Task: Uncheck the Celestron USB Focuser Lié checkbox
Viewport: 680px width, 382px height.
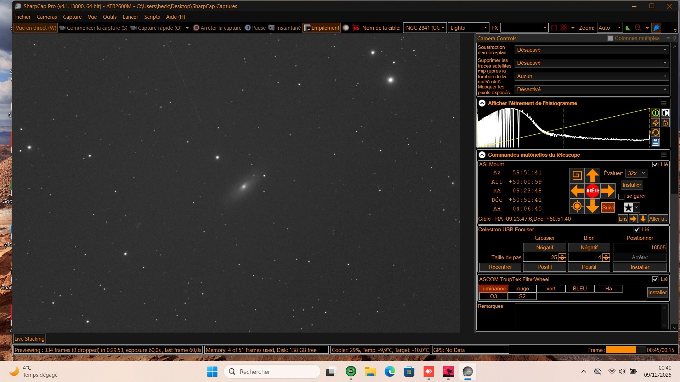Action: point(637,230)
